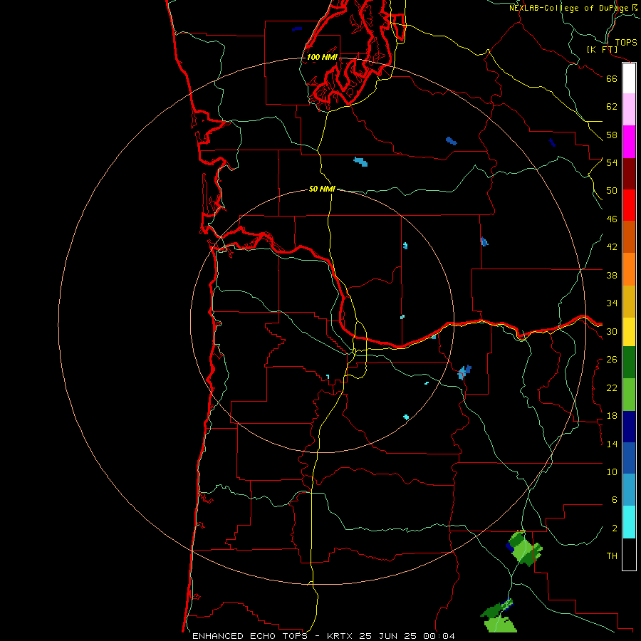The image size is (641, 641).
Task: Click the white swatch in the tops legend
Action: coord(629,78)
